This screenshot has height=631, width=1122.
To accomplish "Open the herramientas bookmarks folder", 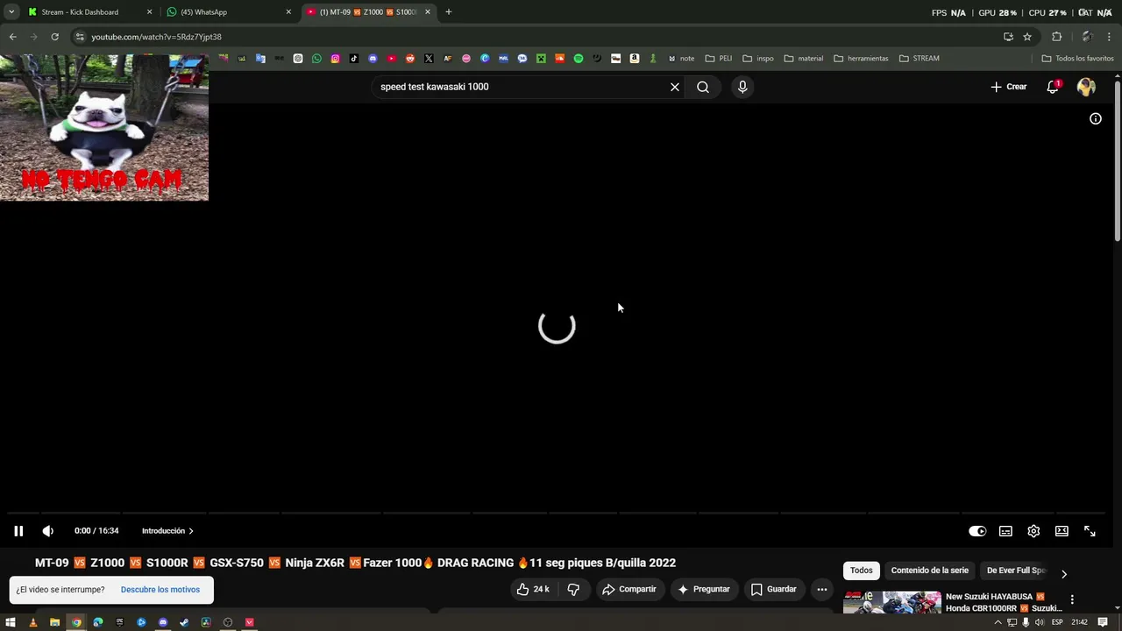I will [x=861, y=59].
